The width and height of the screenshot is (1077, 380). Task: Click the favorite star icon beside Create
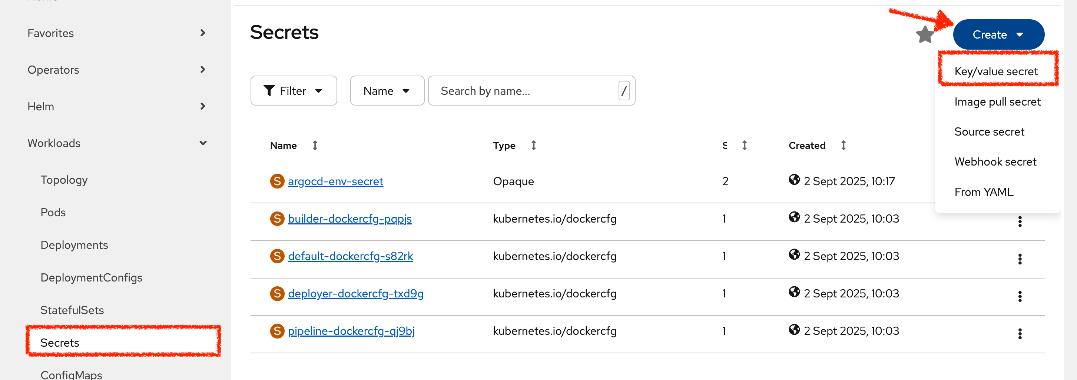[925, 34]
